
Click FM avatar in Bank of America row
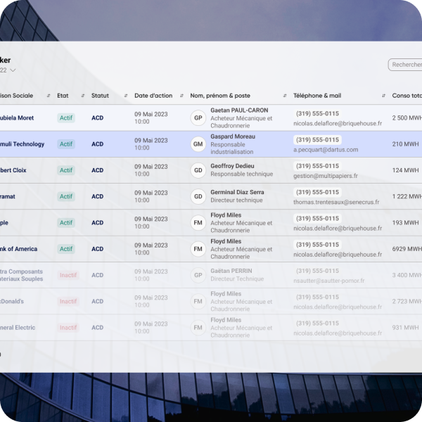pos(198,249)
